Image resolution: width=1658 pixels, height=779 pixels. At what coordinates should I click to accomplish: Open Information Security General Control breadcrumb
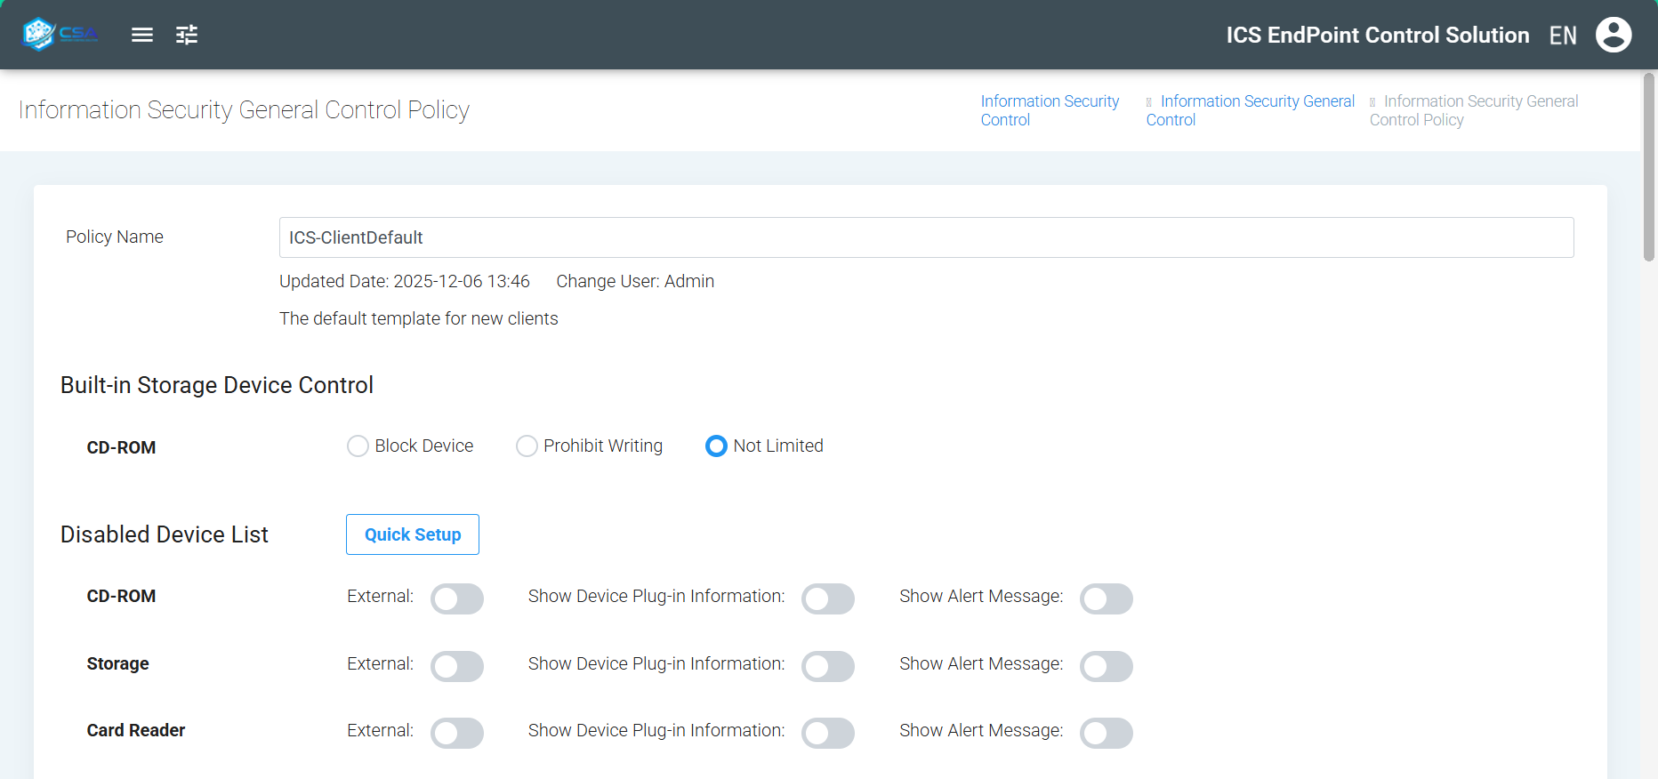point(1250,110)
